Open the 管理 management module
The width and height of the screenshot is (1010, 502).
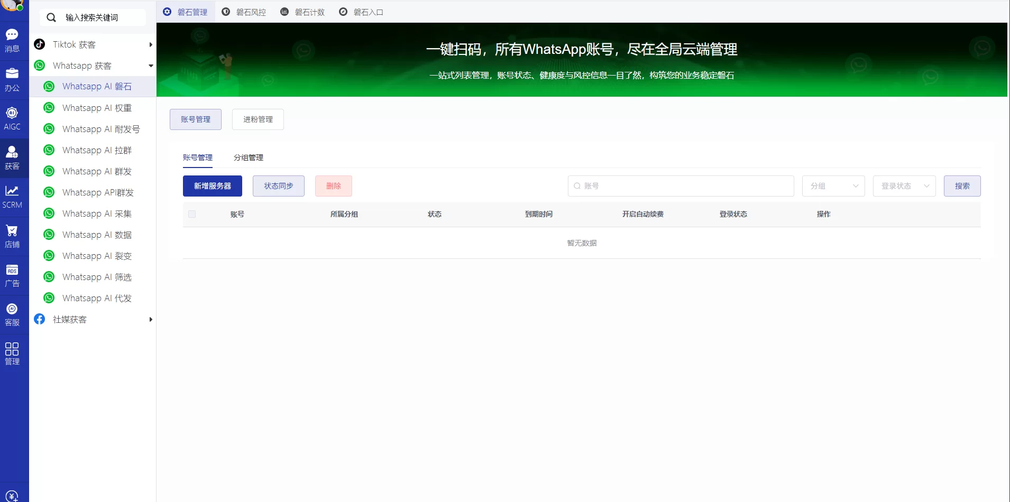pyautogui.click(x=12, y=353)
